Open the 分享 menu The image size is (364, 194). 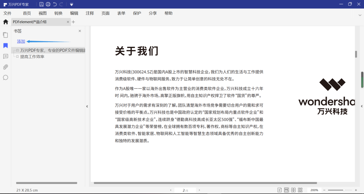pos(153,13)
